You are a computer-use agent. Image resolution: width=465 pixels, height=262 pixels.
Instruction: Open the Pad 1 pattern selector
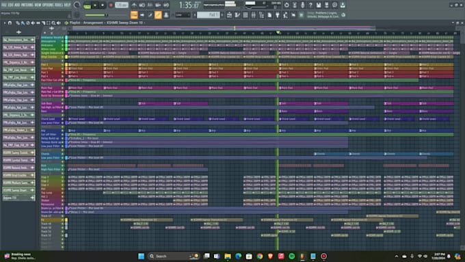coord(209,15)
